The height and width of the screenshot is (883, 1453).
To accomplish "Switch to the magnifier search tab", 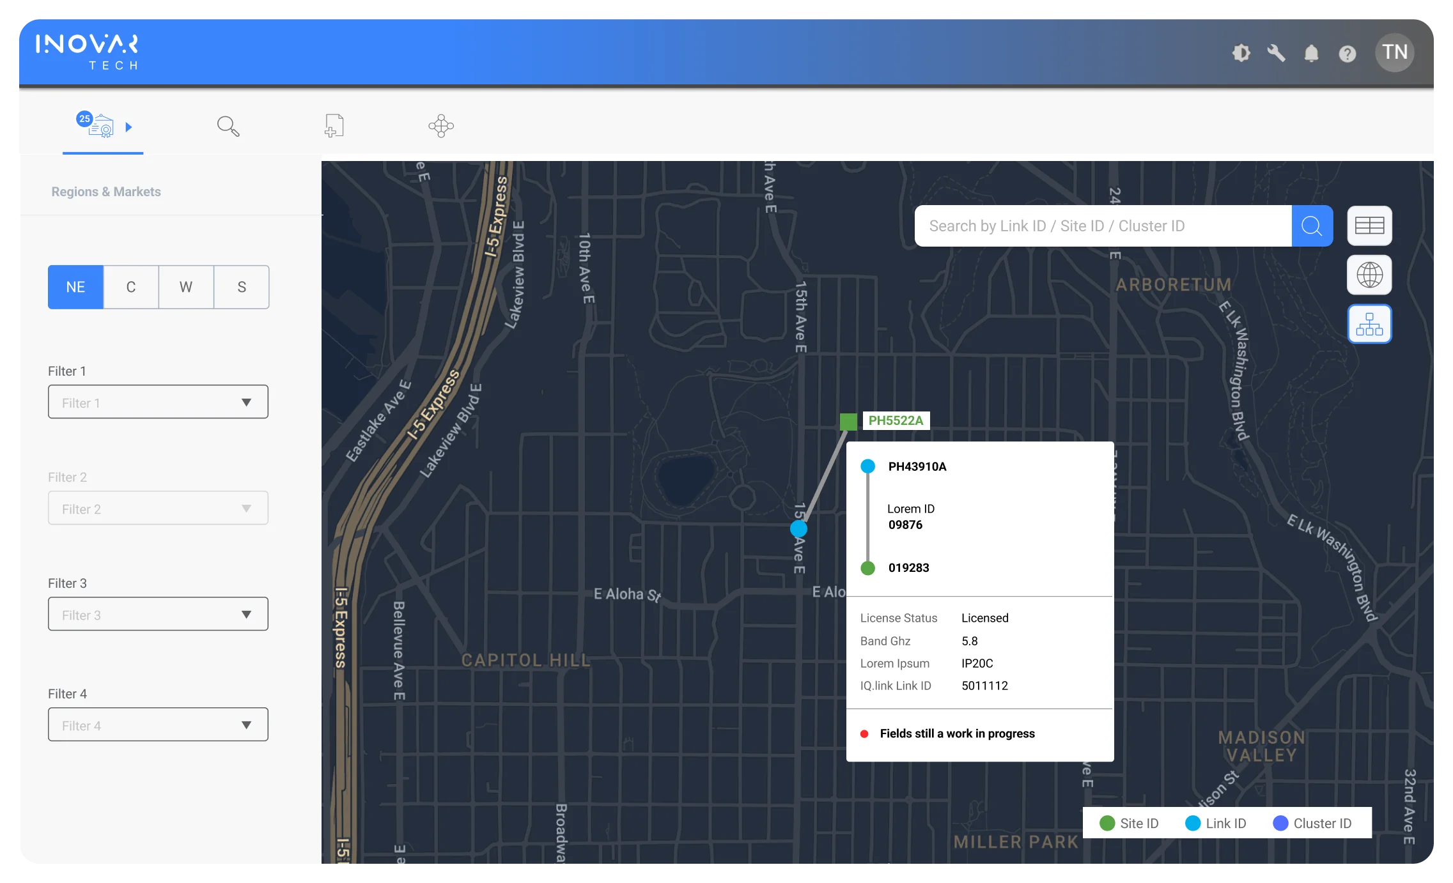I will tap(228, 126).
